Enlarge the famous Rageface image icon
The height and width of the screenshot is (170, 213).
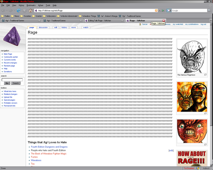pos(205,75)
